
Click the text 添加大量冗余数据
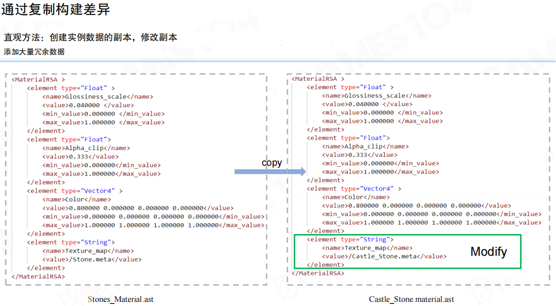click(34, 52)
